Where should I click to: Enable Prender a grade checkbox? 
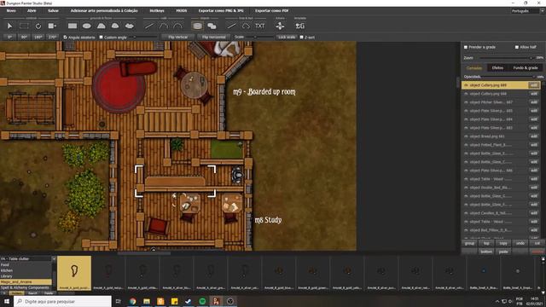466,47
